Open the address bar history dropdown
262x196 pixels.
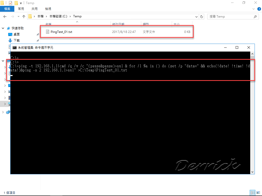coord(196,16)
